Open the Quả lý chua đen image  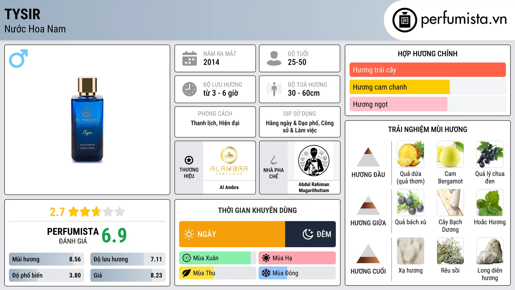tap(490, 154)
